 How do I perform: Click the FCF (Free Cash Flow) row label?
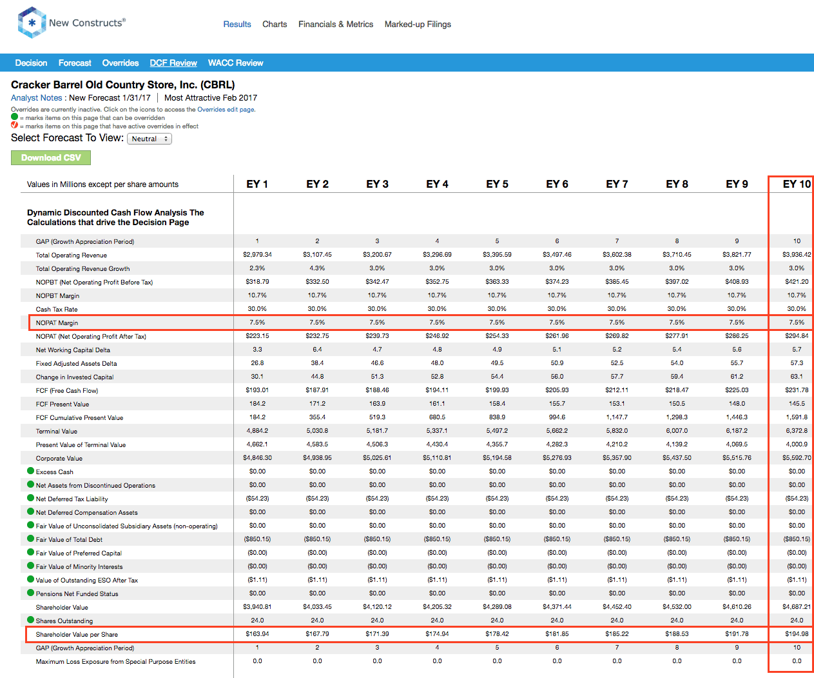[67, 391]
